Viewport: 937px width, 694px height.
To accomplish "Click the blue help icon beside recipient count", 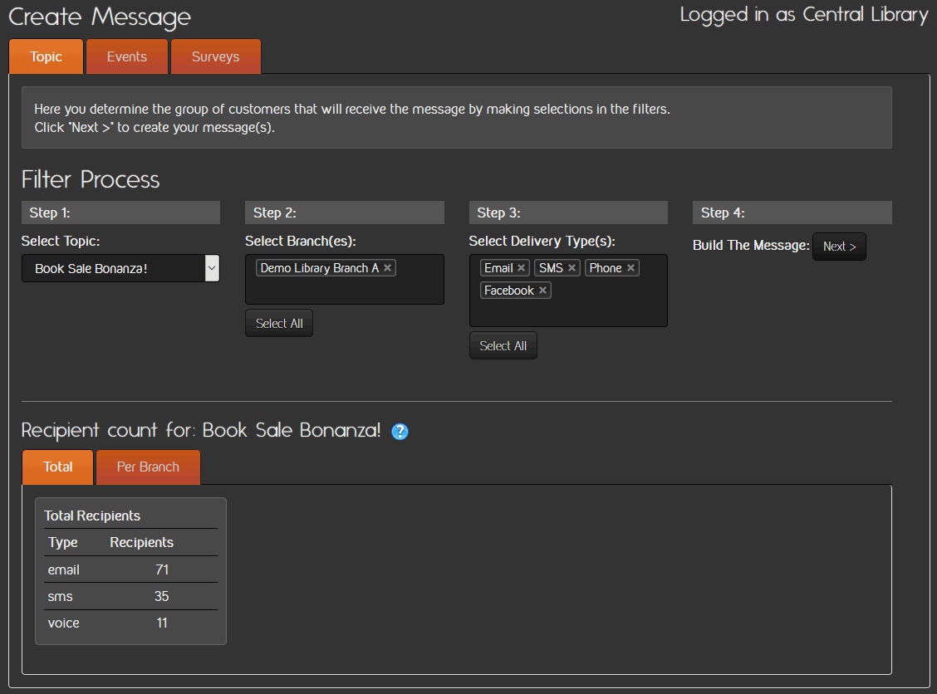I will point(400,432).
